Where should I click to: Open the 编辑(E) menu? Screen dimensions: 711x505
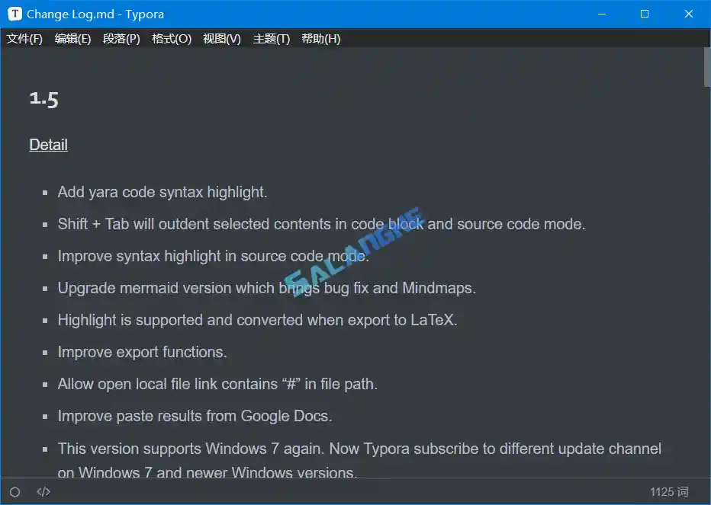pyautogui.click(x=72, y=38)
